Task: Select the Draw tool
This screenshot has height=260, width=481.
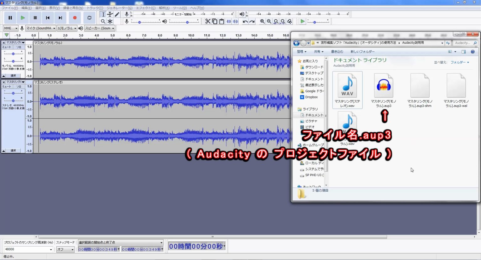Action: pos(117,14)
